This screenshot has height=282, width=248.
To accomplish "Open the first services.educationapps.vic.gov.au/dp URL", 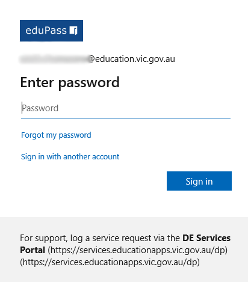I will 138,250.
